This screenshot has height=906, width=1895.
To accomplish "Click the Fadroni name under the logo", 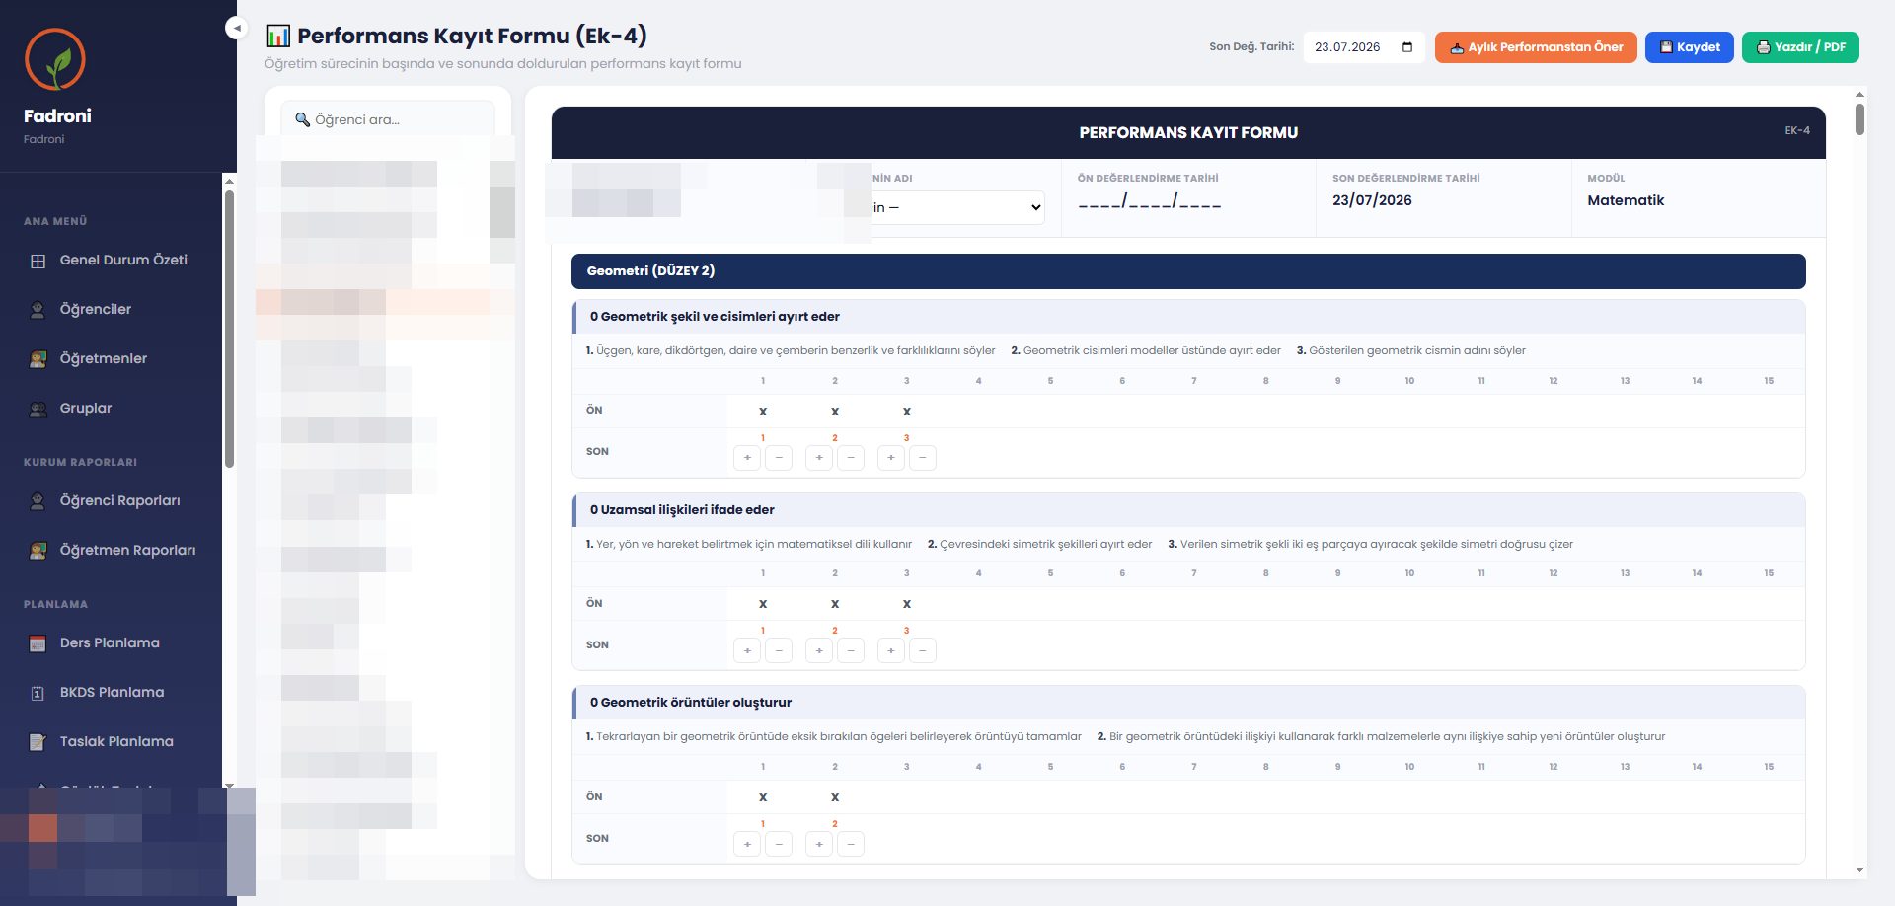I will coord(57,115).
